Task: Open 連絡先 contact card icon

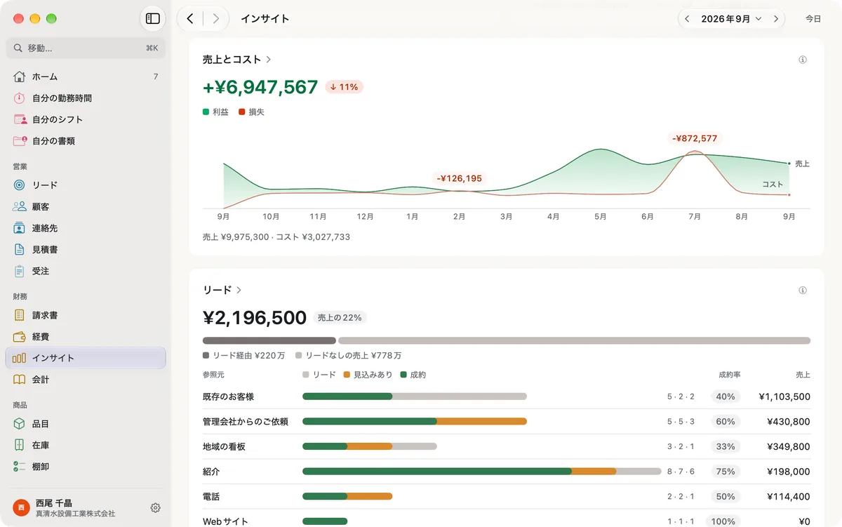Action: [x=20, y=228]
